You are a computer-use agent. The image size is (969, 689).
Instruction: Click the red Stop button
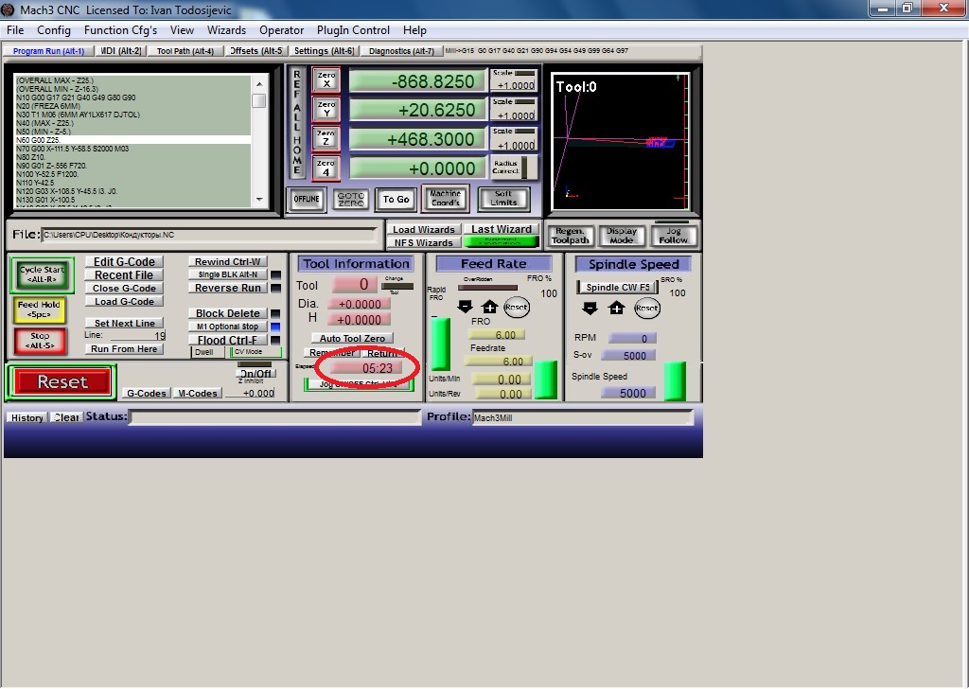[x=40, y=341]
